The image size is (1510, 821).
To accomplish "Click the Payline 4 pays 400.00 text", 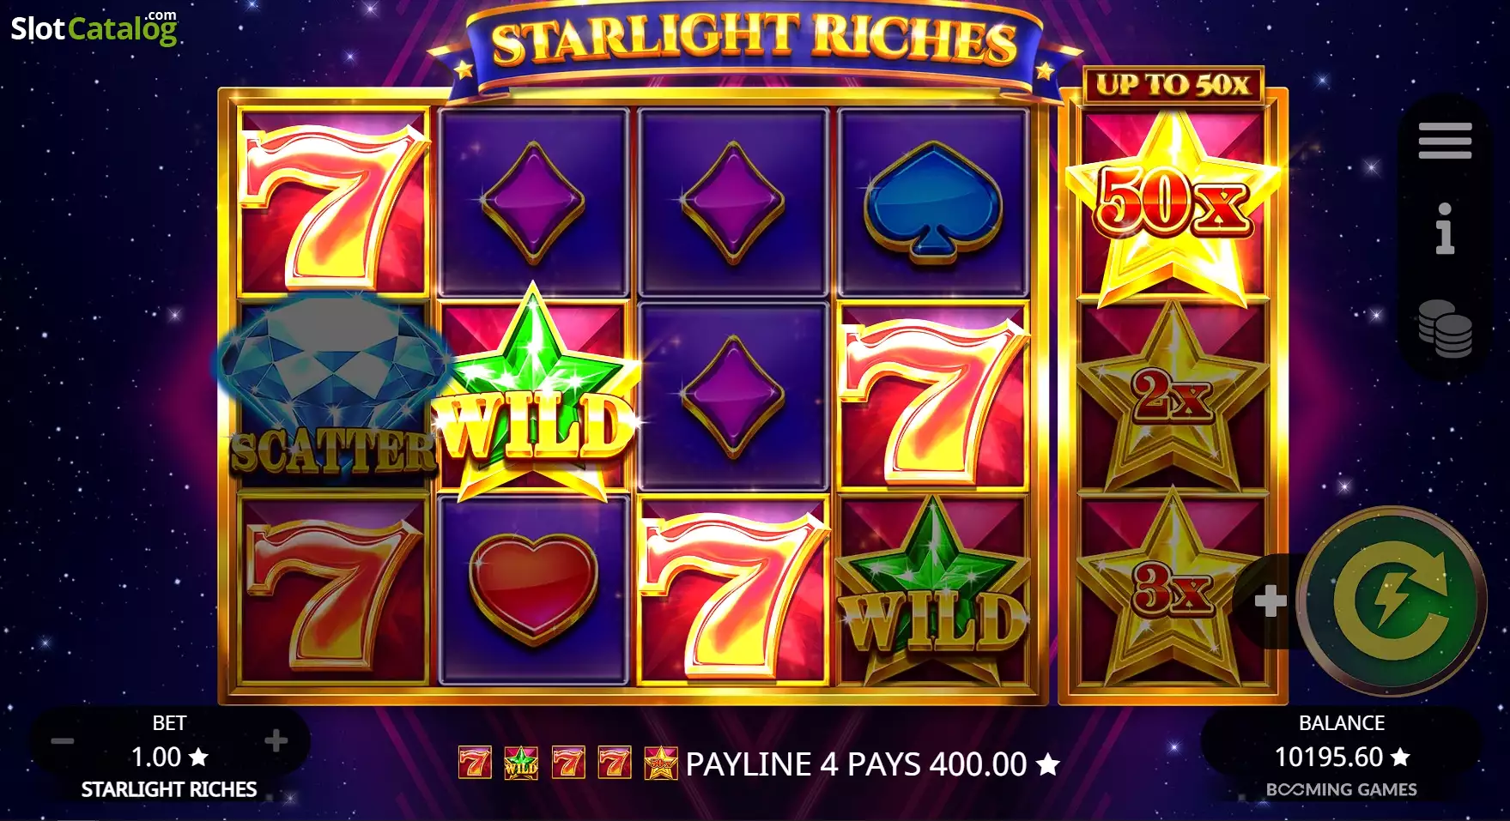I will tap(872, 764).
